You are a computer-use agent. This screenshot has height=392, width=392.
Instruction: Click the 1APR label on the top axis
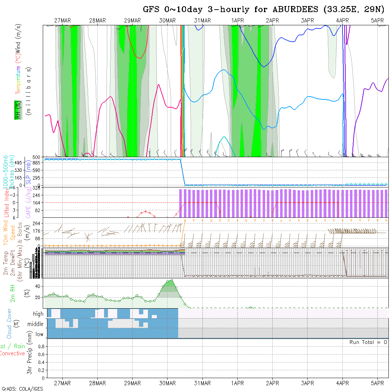(x=237, y=21)
